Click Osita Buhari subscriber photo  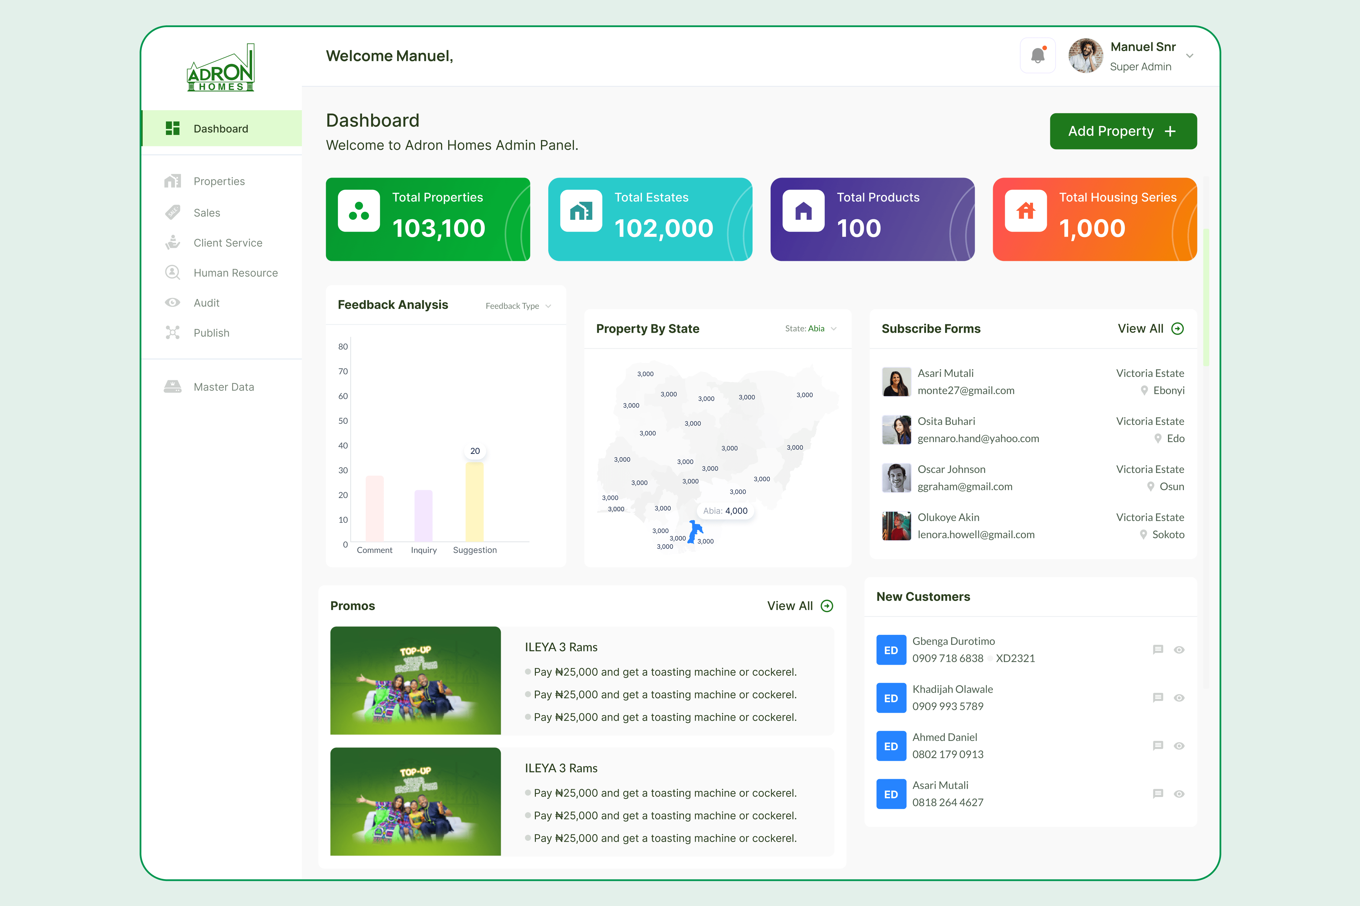(x=896, y=430)
